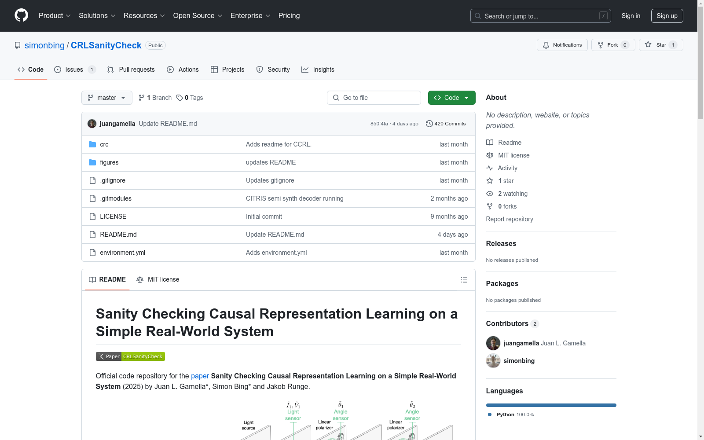Click the juangamella avatar in commit header
Screen dimensions: 704x440
tap(92, 124)
